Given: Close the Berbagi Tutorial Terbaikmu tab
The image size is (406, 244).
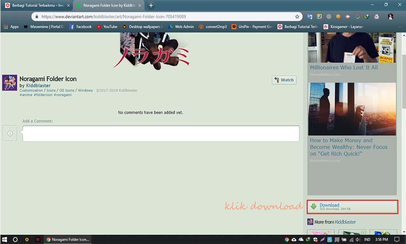Looking at the screenshot, I should click(x=68, y=5).
